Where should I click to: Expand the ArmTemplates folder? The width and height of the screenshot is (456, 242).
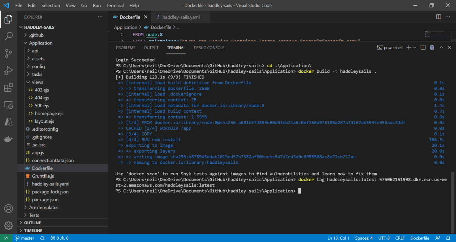coord(44,207)
